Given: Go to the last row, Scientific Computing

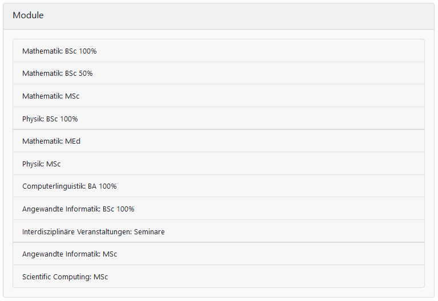Looking at the screenshot, I should click(65, 277).
